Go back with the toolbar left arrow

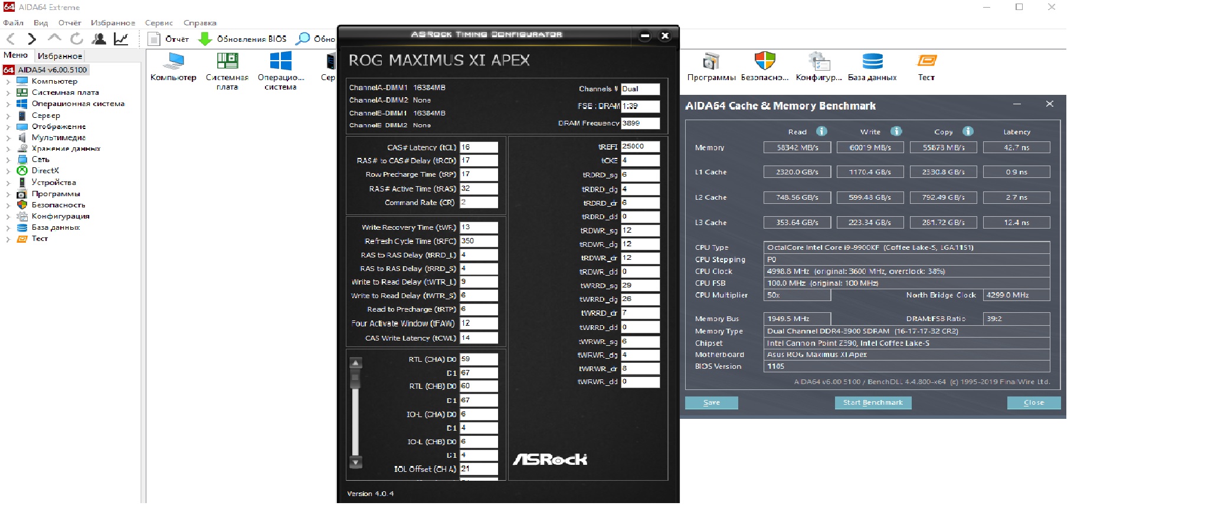[x=11, y=39]
